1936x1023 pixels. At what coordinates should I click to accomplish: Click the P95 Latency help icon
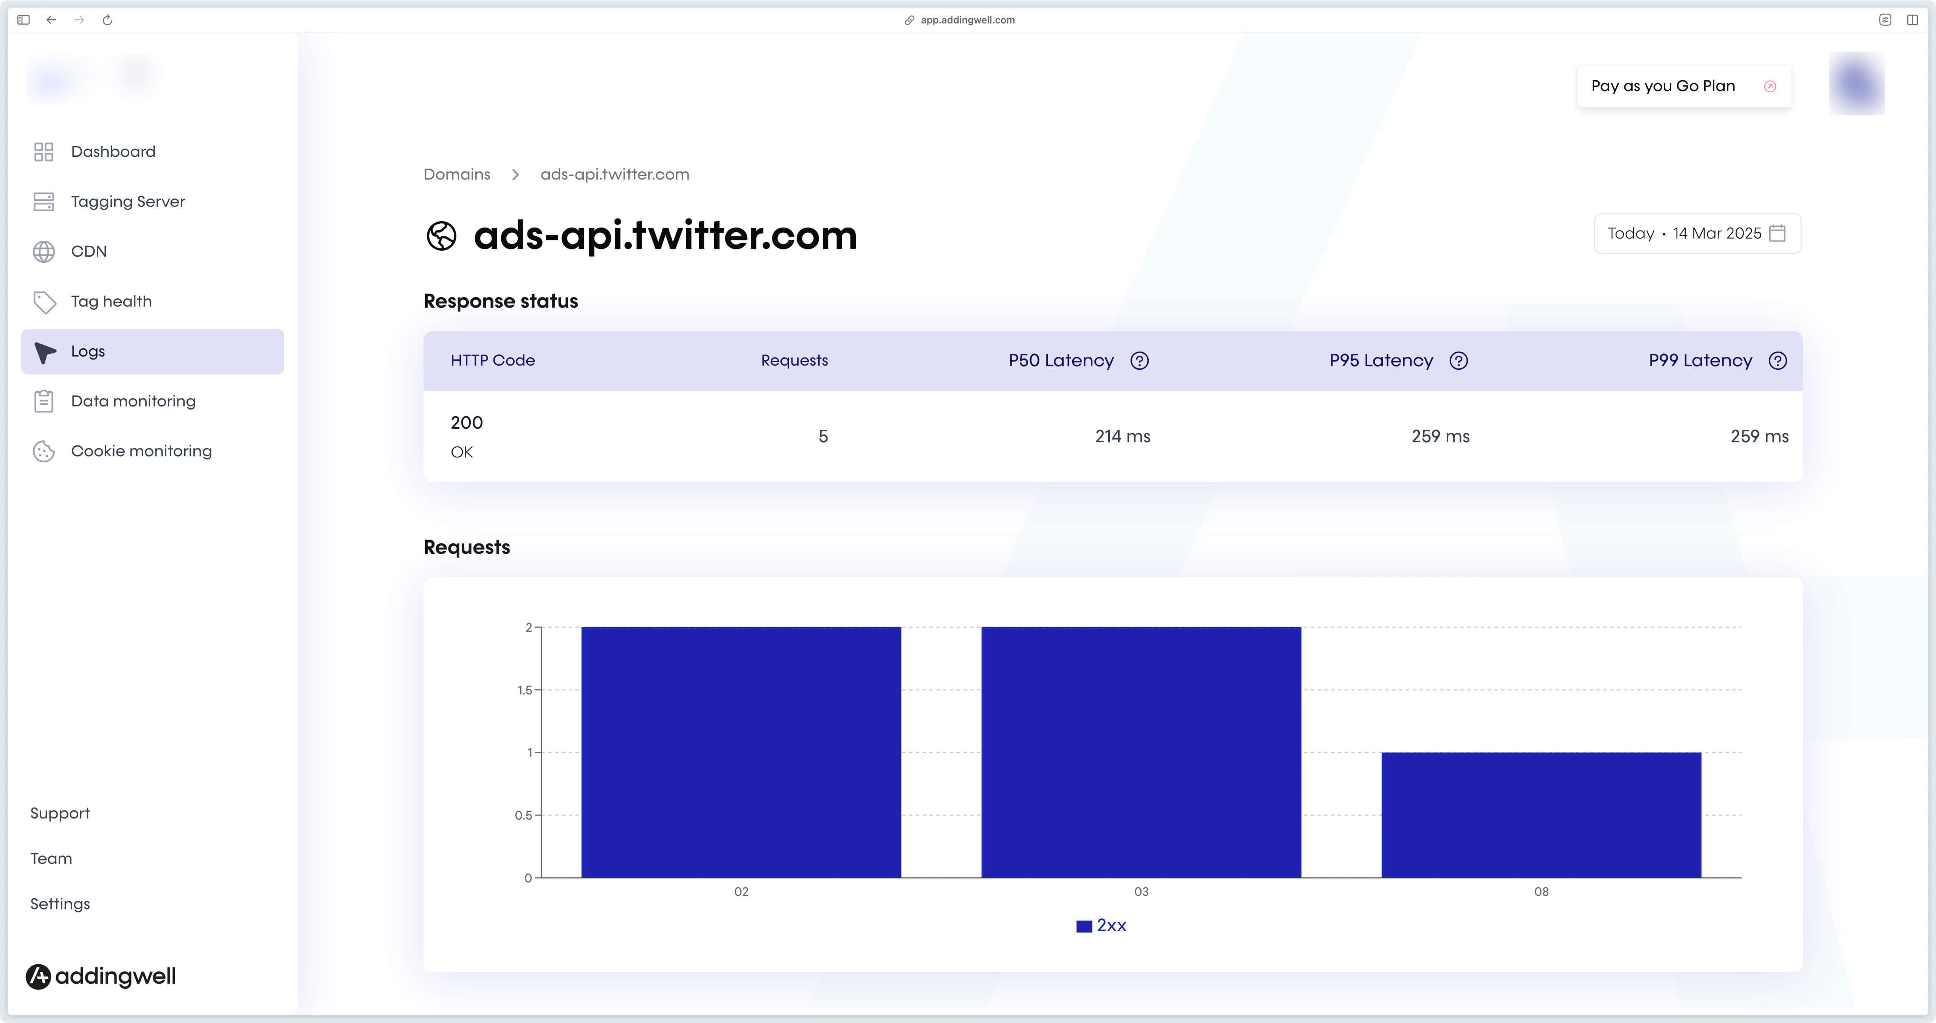pyautogui.click(x=1459, y=361)
